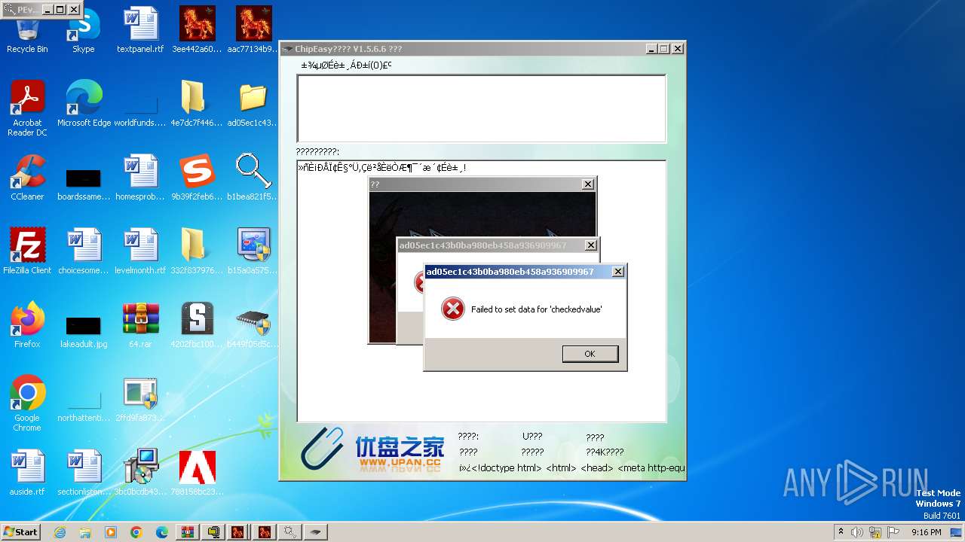This screenshot has width=965, height=542.
Task: Launch Microsoft Edge from the desktop
Action: [84, 105]
